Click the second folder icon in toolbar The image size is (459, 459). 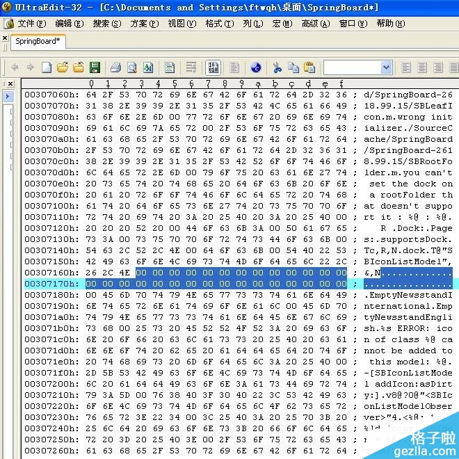tap(78, 67)
